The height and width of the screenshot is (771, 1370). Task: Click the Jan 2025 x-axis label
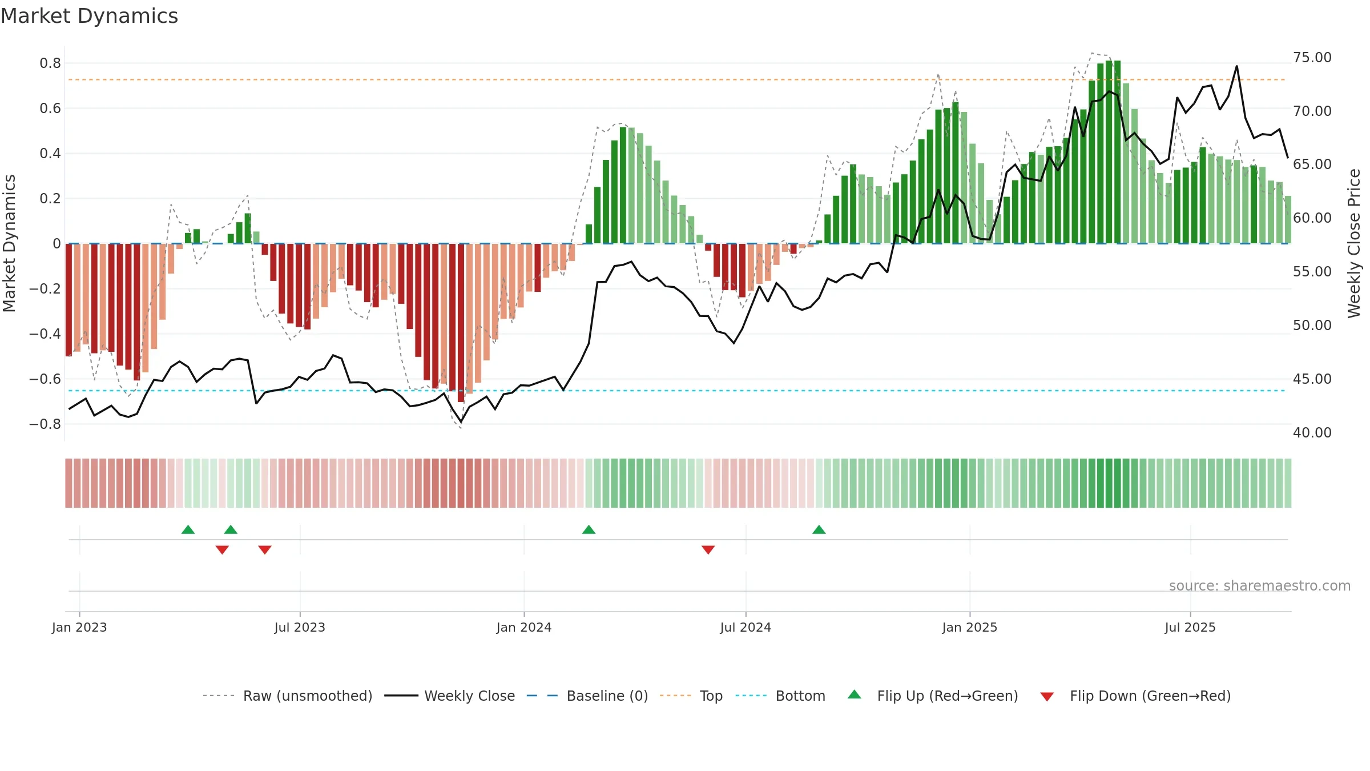[970, 627]
